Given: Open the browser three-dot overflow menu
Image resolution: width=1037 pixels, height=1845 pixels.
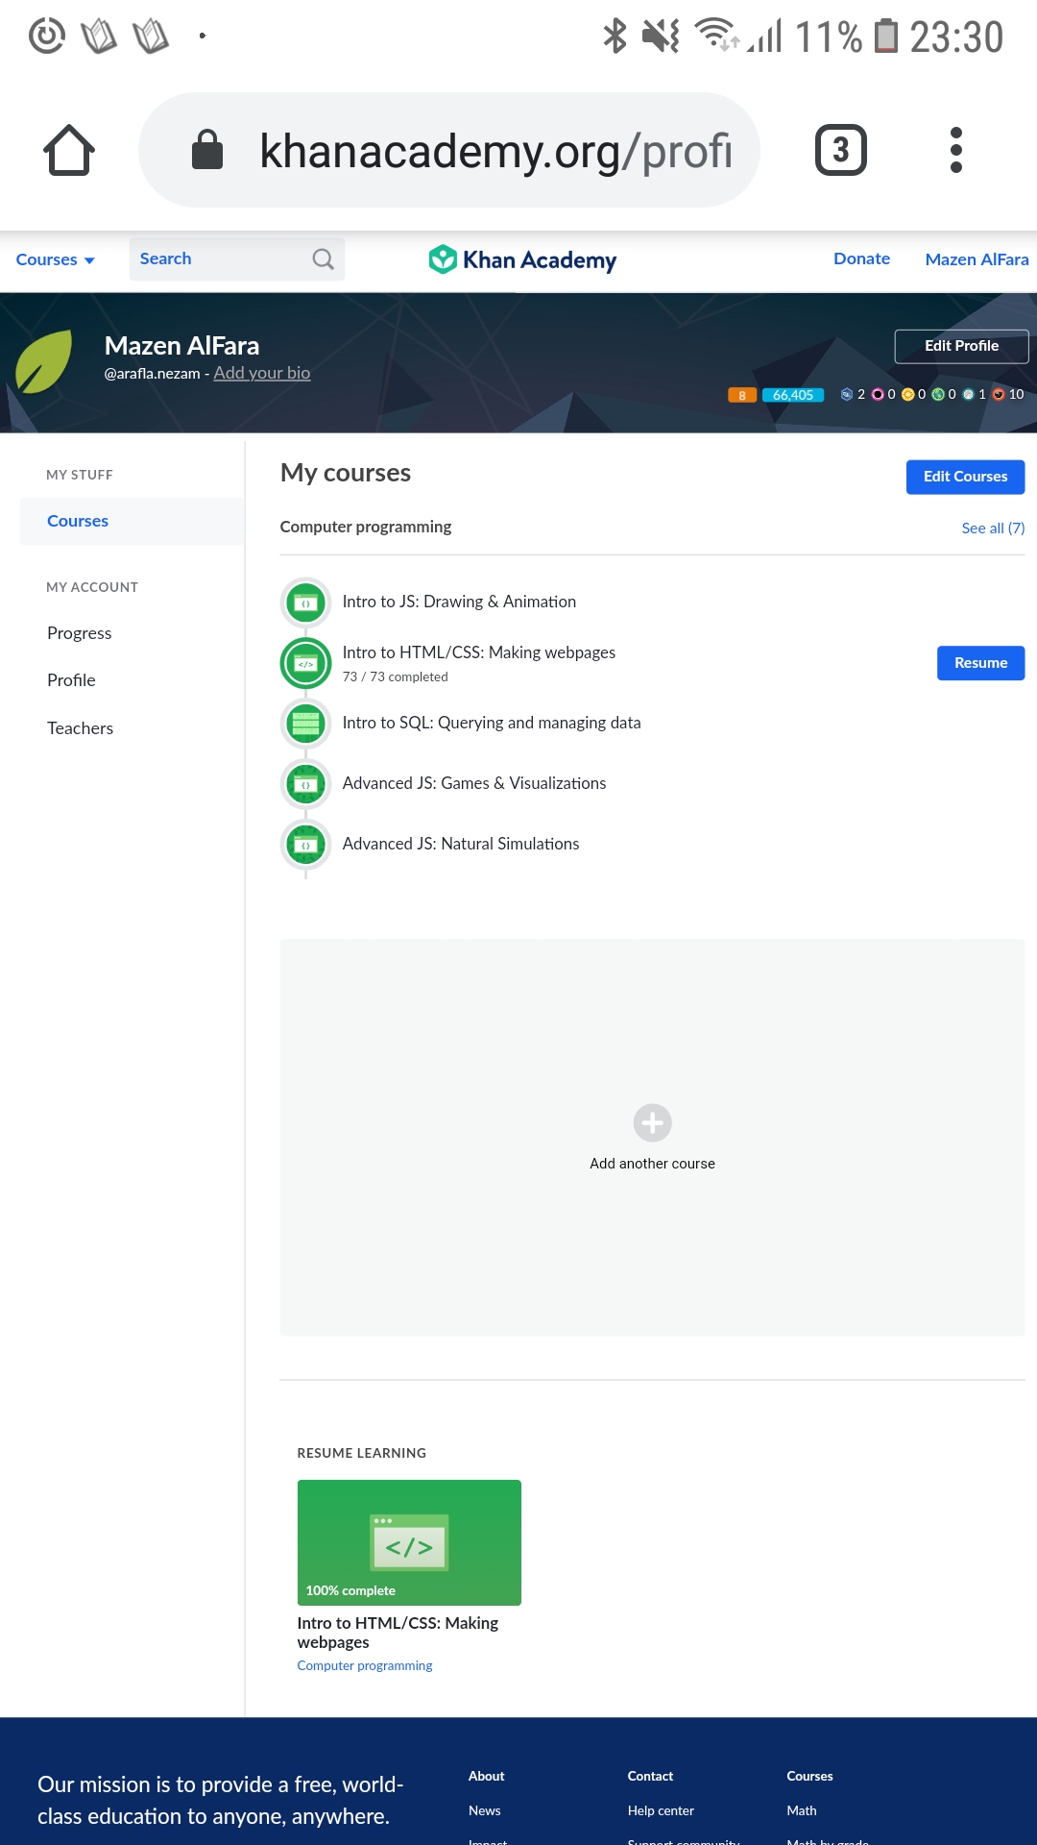Looking at the screenshot, I should [x=955, y=150].
